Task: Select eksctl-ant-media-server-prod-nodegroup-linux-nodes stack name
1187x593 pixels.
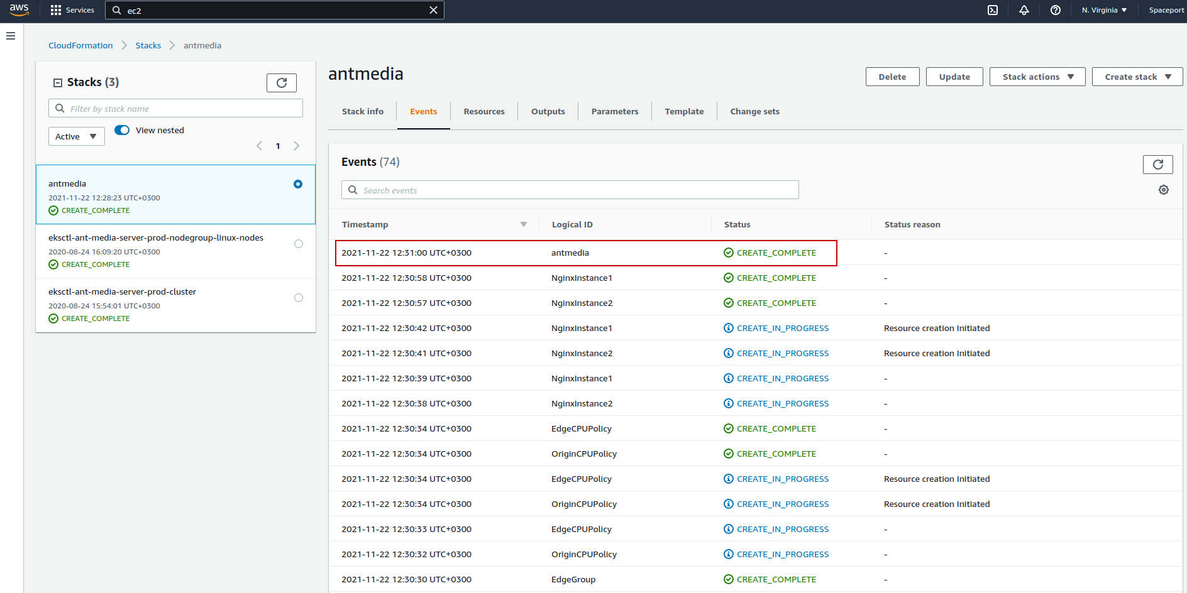Action: coord(156,237)
